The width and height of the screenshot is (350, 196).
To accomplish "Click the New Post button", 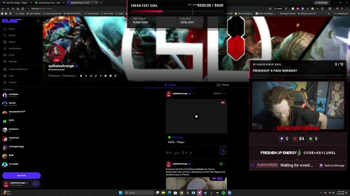I will [x=21, y=176].
